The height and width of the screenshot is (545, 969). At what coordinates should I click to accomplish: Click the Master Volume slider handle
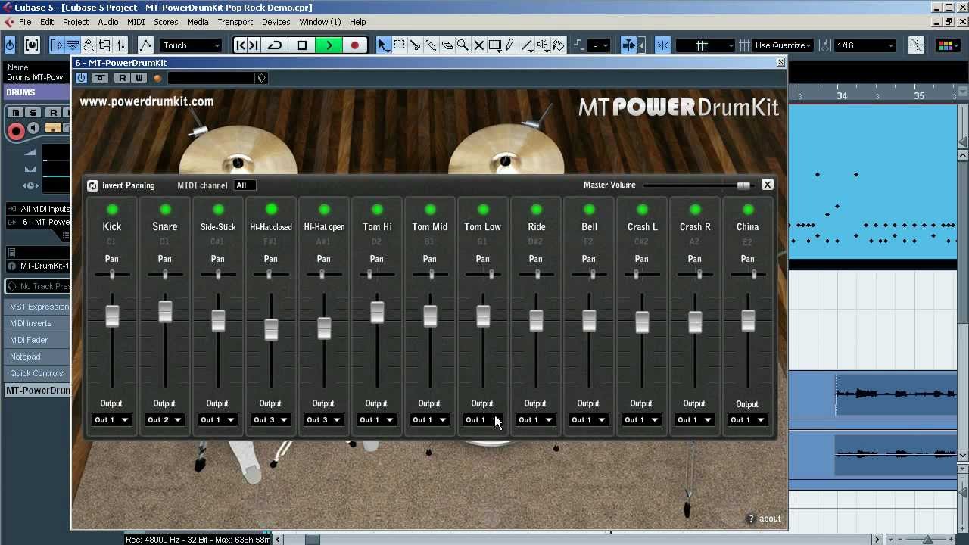click(743, 185)
